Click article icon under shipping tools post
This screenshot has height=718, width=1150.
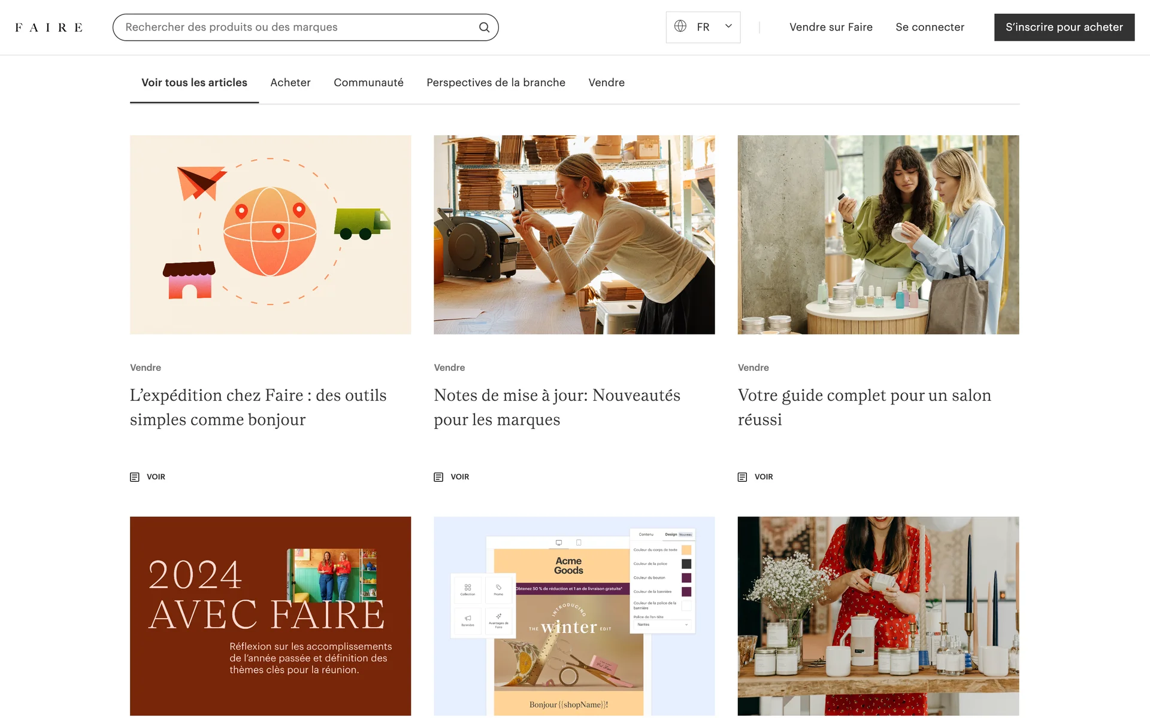pyautogui.click(x=135, y=477)
